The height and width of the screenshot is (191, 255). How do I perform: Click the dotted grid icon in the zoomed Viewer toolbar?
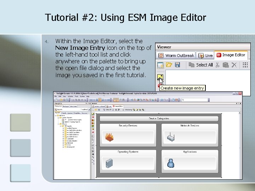245,65
